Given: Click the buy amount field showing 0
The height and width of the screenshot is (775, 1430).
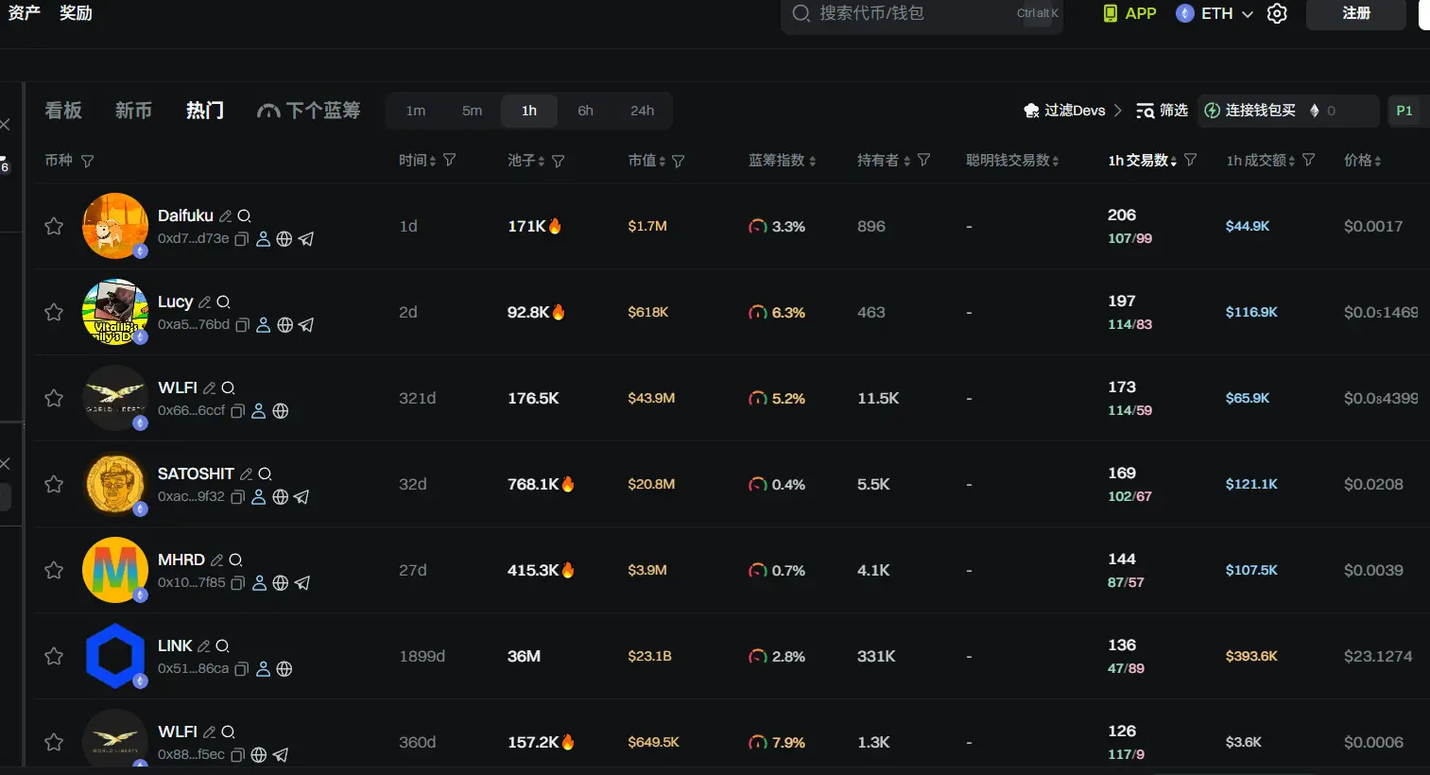Looking at the screenshot, I should click(1342, 111).
